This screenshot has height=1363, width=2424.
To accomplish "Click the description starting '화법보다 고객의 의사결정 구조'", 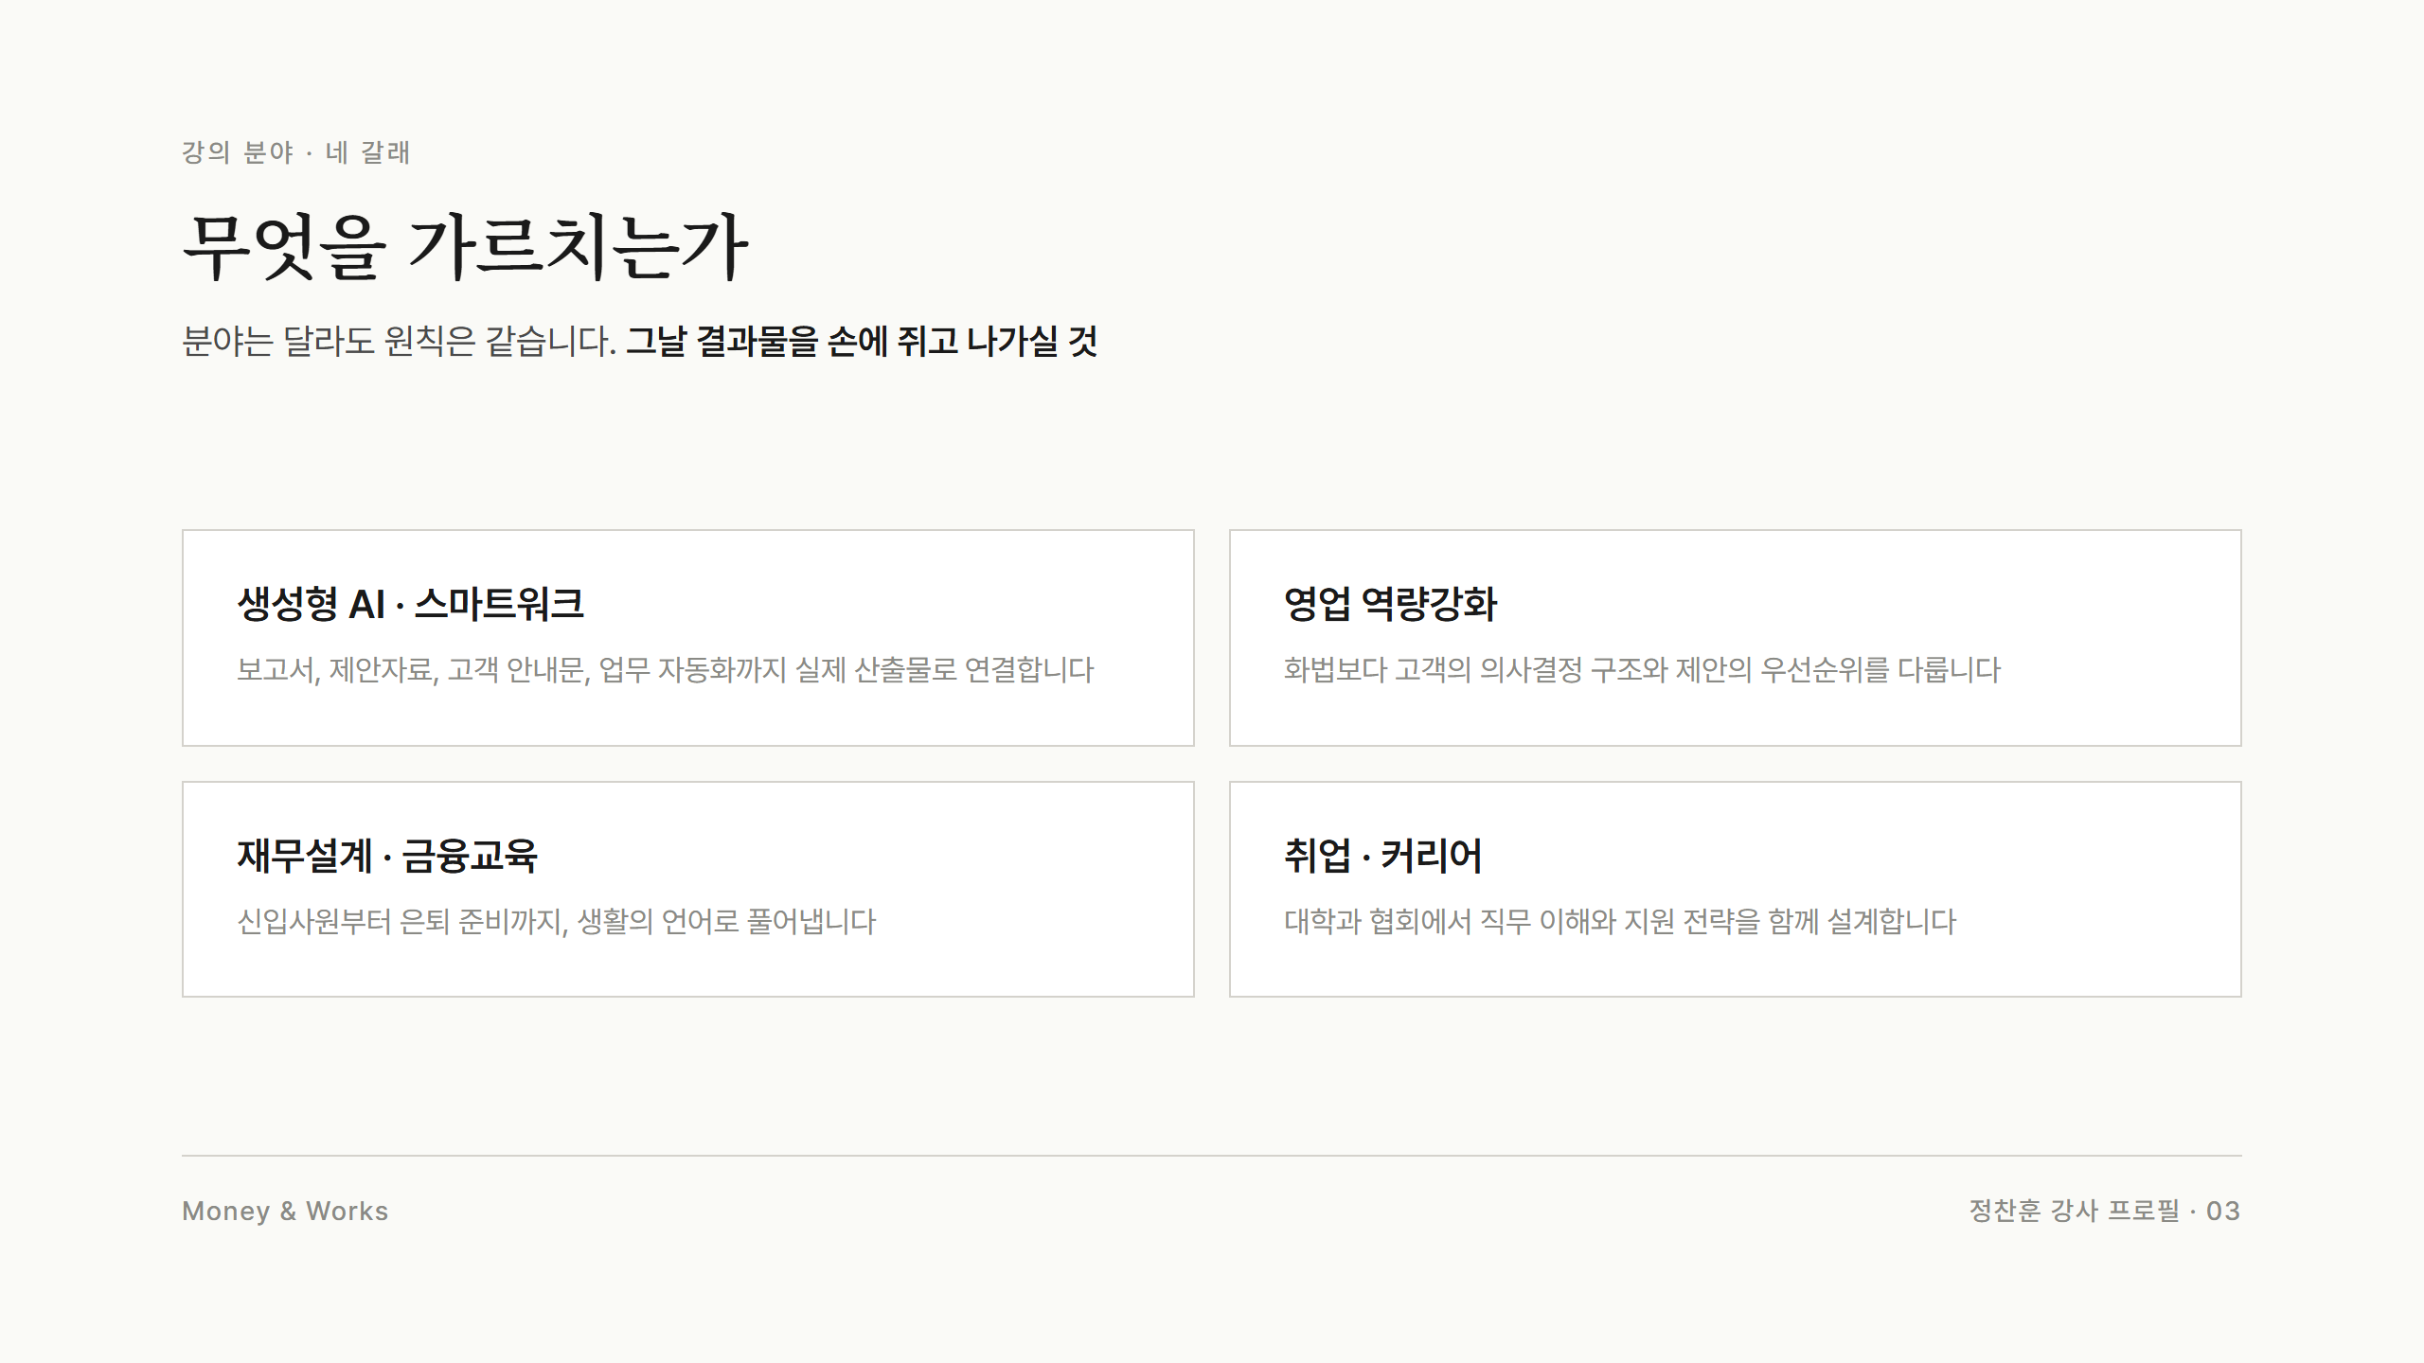I will pos(1642,670).
